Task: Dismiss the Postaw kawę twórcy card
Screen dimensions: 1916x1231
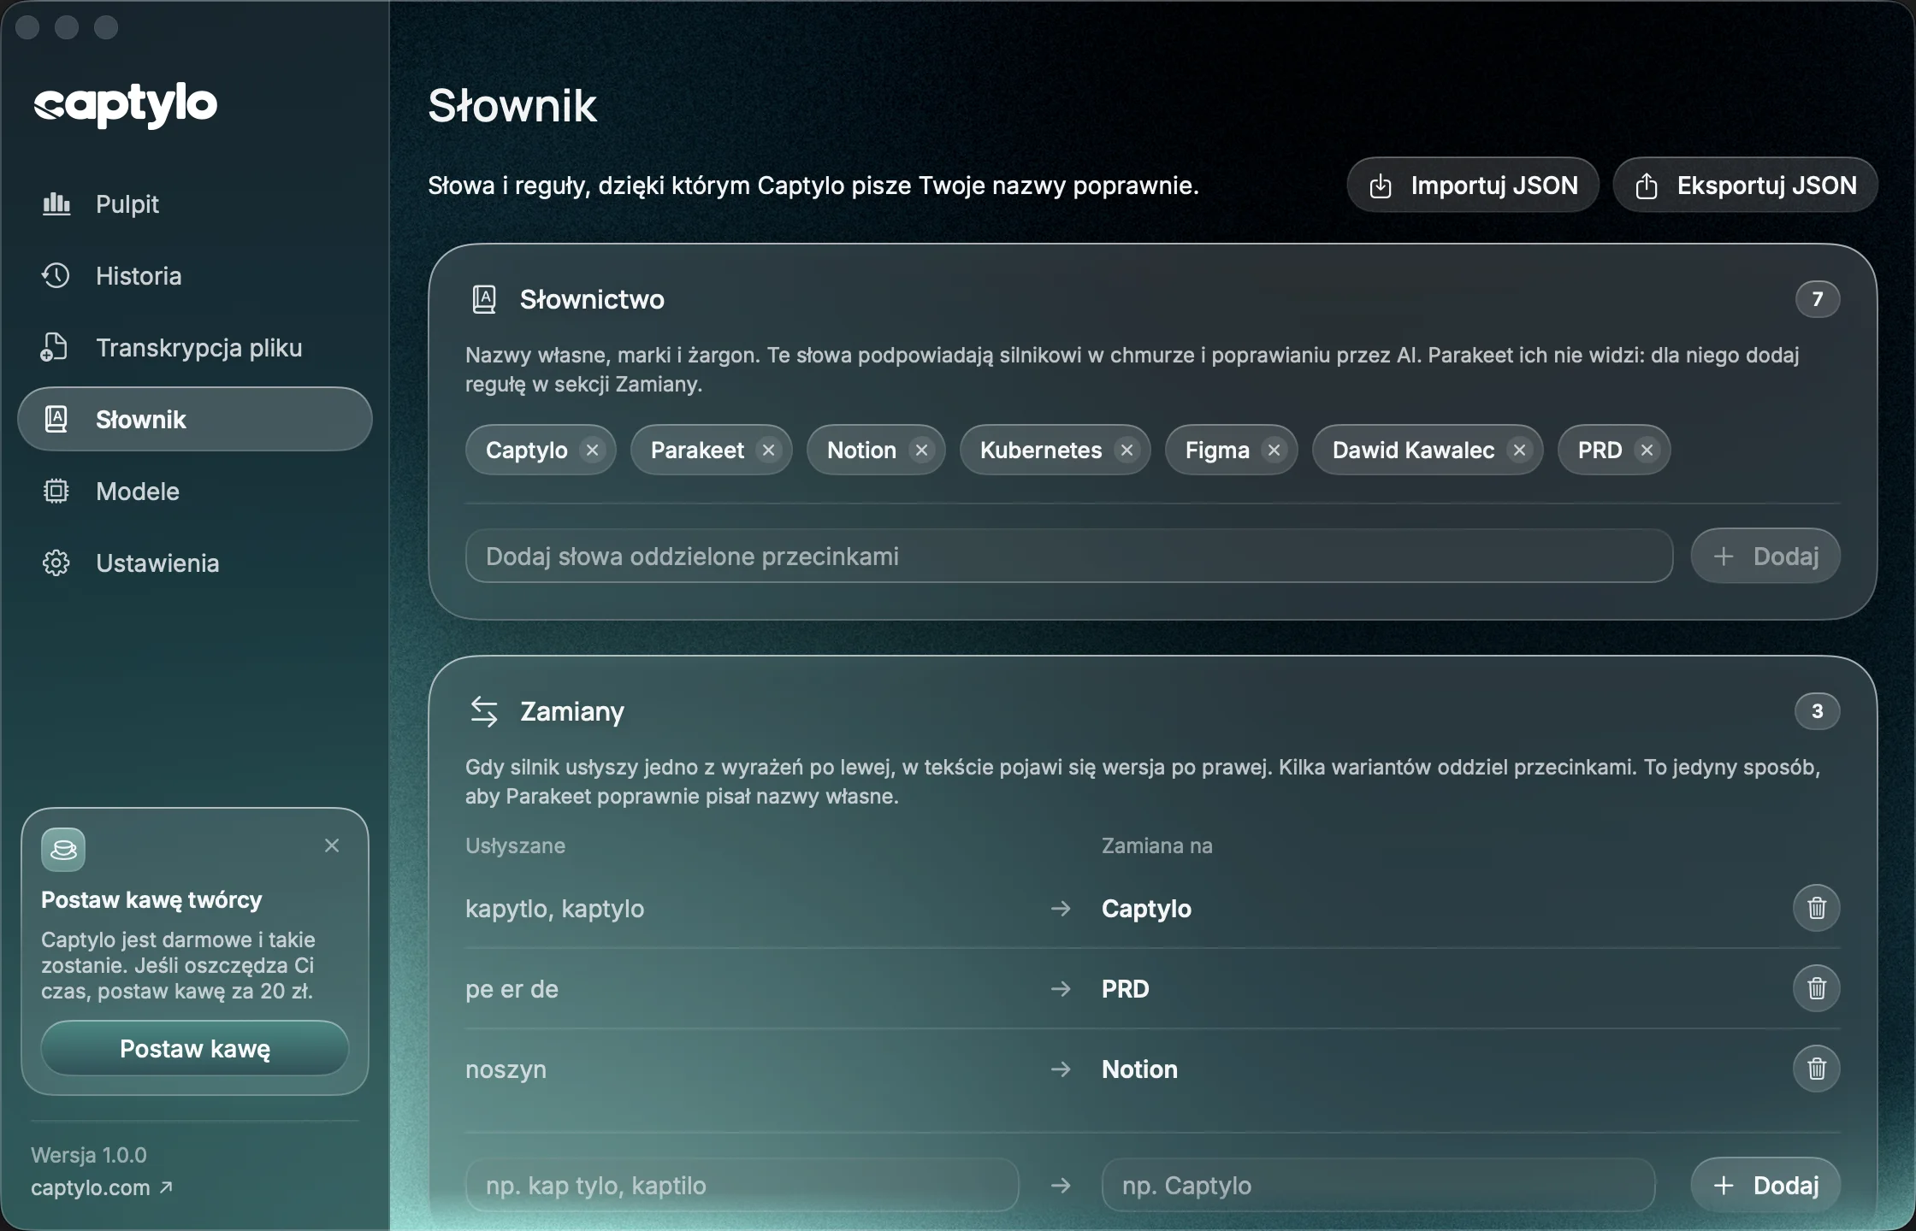Action: pyautogui.click(x=332, y=845)
